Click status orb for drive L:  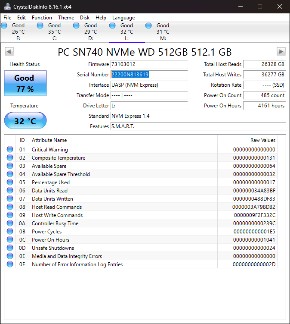pyautogui.click(x=112, y=25)
